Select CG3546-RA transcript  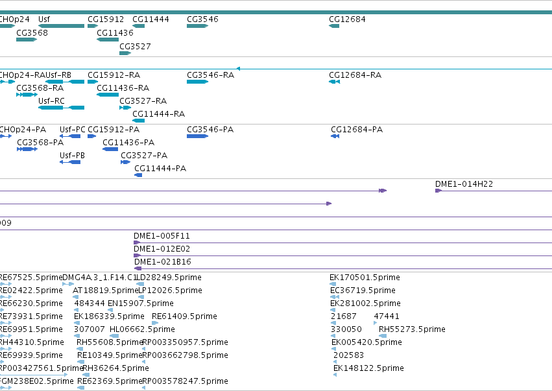pyautogui.click(x=197, y=82)
